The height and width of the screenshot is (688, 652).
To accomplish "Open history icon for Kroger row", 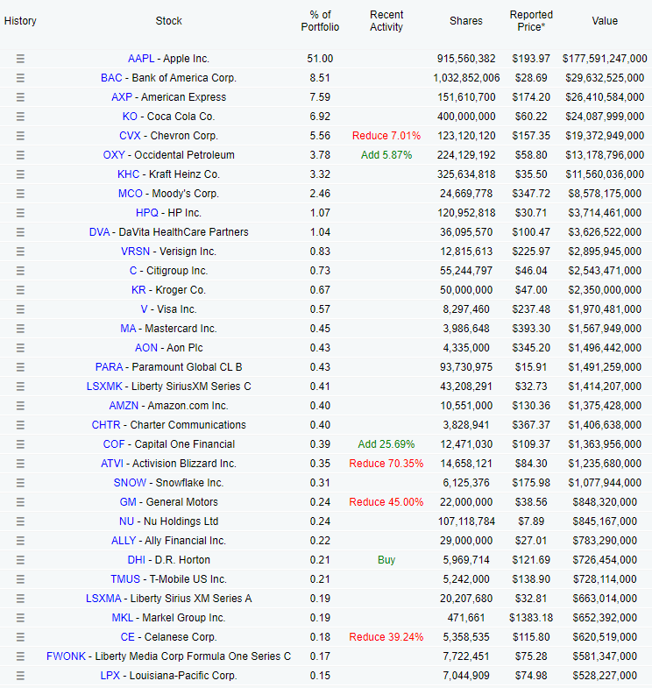I will click(20, 290).
